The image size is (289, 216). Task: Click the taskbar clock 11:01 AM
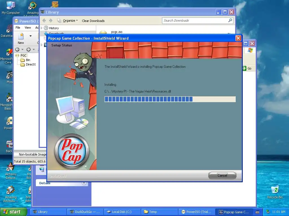click(279, 212)
